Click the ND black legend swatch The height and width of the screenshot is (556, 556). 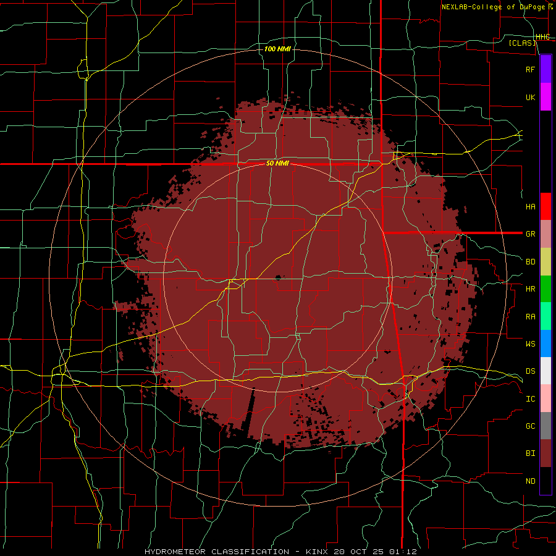[x=545, y=481]
